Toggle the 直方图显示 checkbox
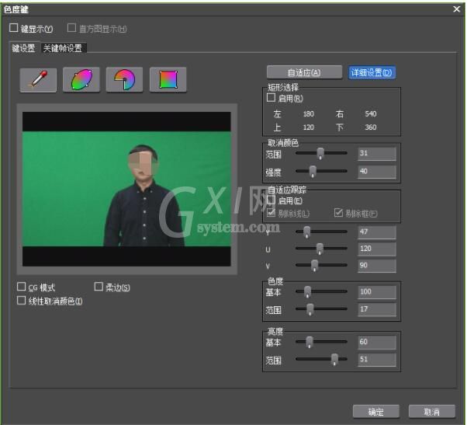 click(71, 28)
